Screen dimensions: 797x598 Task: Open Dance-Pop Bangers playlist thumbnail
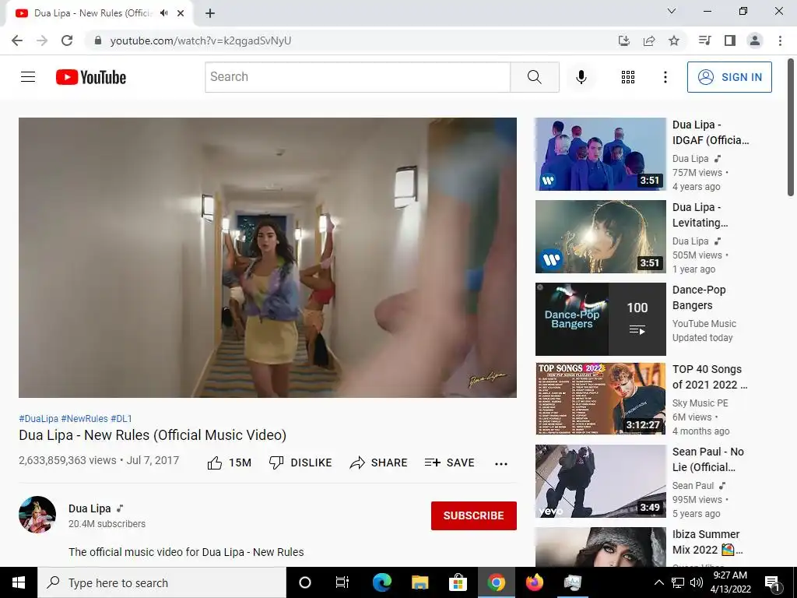[600, 318]
